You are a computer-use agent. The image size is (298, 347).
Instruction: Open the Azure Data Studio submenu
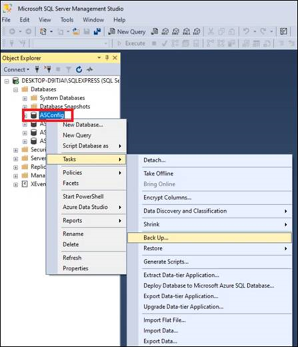[x=87, y=207]
